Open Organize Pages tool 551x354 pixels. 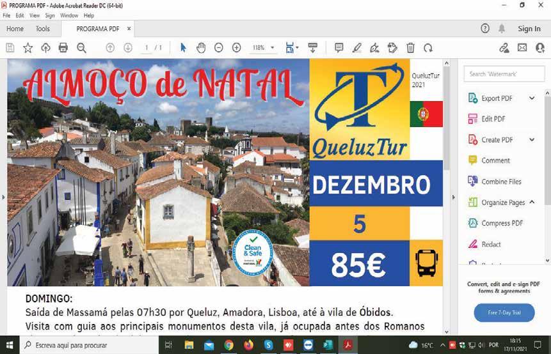[503, 203]
